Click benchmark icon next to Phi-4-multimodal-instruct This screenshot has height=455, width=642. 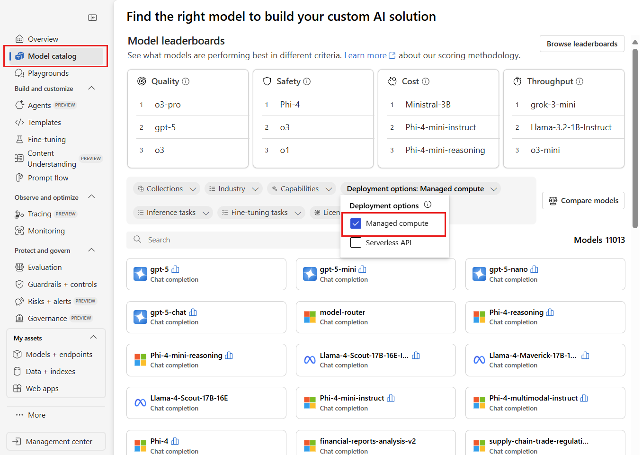click(x=584, y=398)
